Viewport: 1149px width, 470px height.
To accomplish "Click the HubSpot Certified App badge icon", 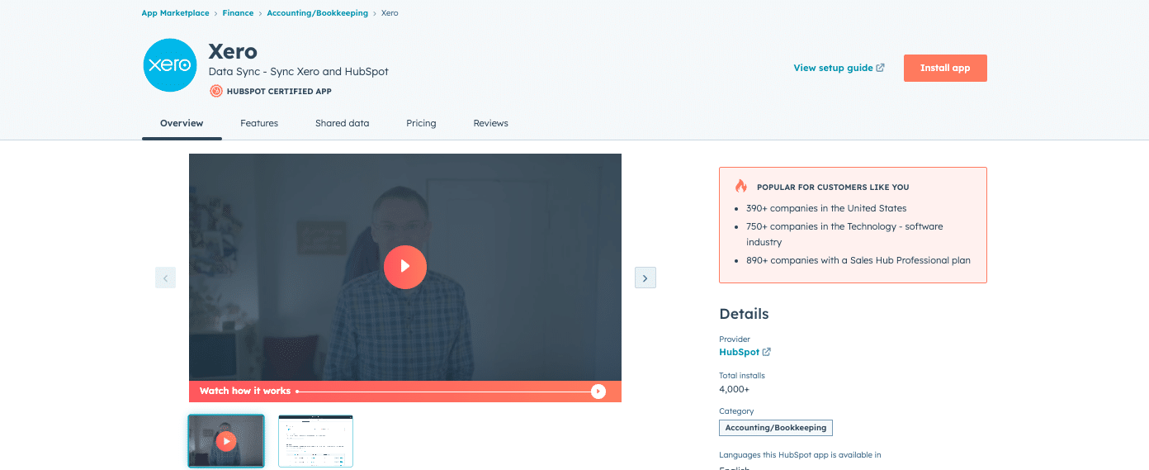I will coord(215,92).
